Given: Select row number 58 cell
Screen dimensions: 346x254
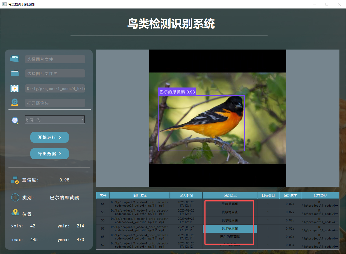Looking at the screenshot, I should click(103, 237).
